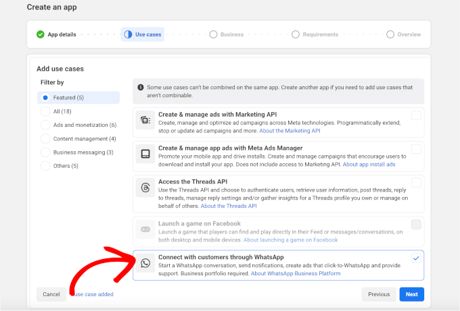Uncheck the Connect through WhatsApp checkbox
Viewport: 460px width, 311px height.
tap(416, 258)
